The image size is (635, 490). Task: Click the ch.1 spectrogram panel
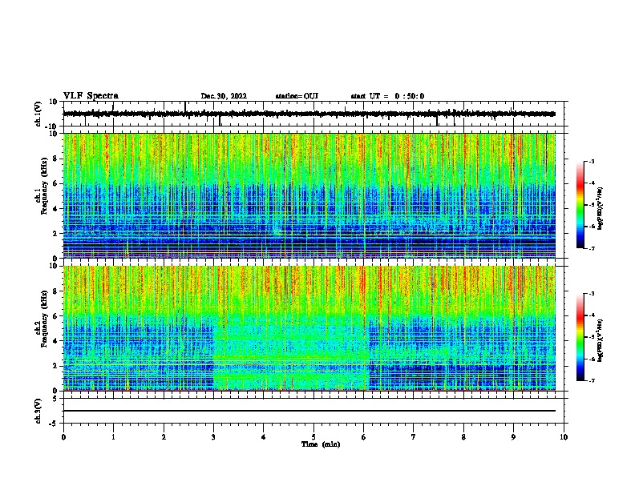coord(309,195)
